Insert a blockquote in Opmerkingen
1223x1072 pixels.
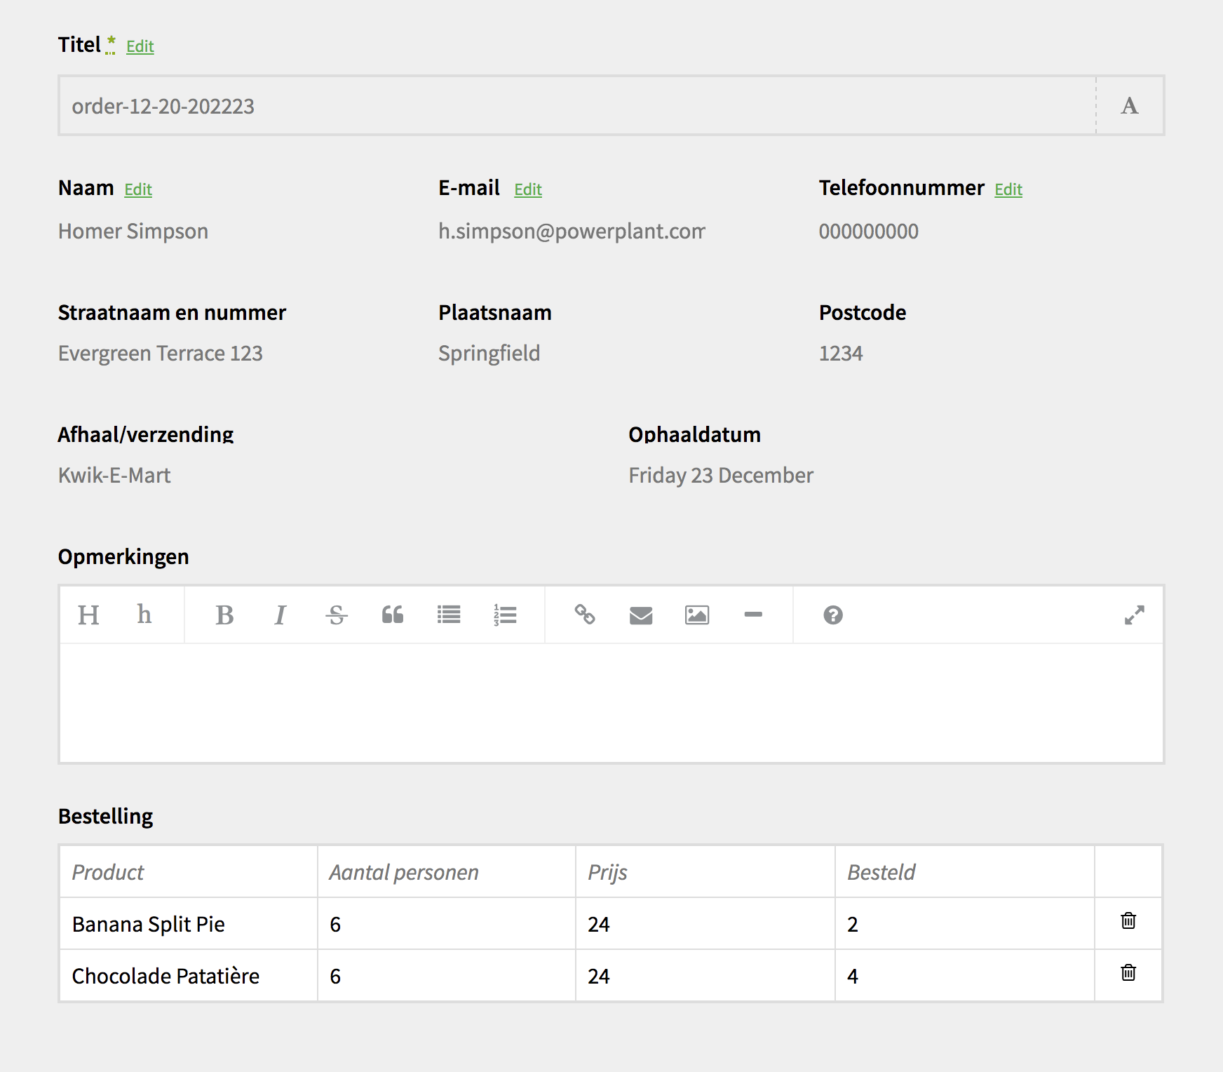393,615
